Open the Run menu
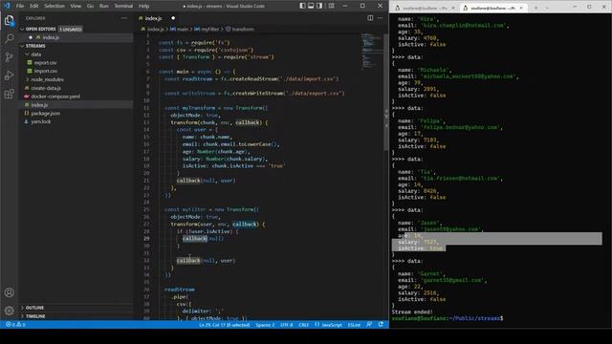Viewport: 612px width, 344px height. (x=104, y=6)
